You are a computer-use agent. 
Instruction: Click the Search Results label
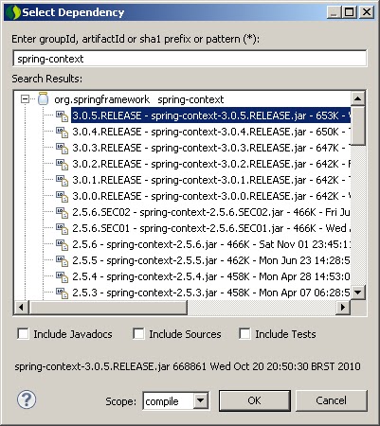pos(47,79)
